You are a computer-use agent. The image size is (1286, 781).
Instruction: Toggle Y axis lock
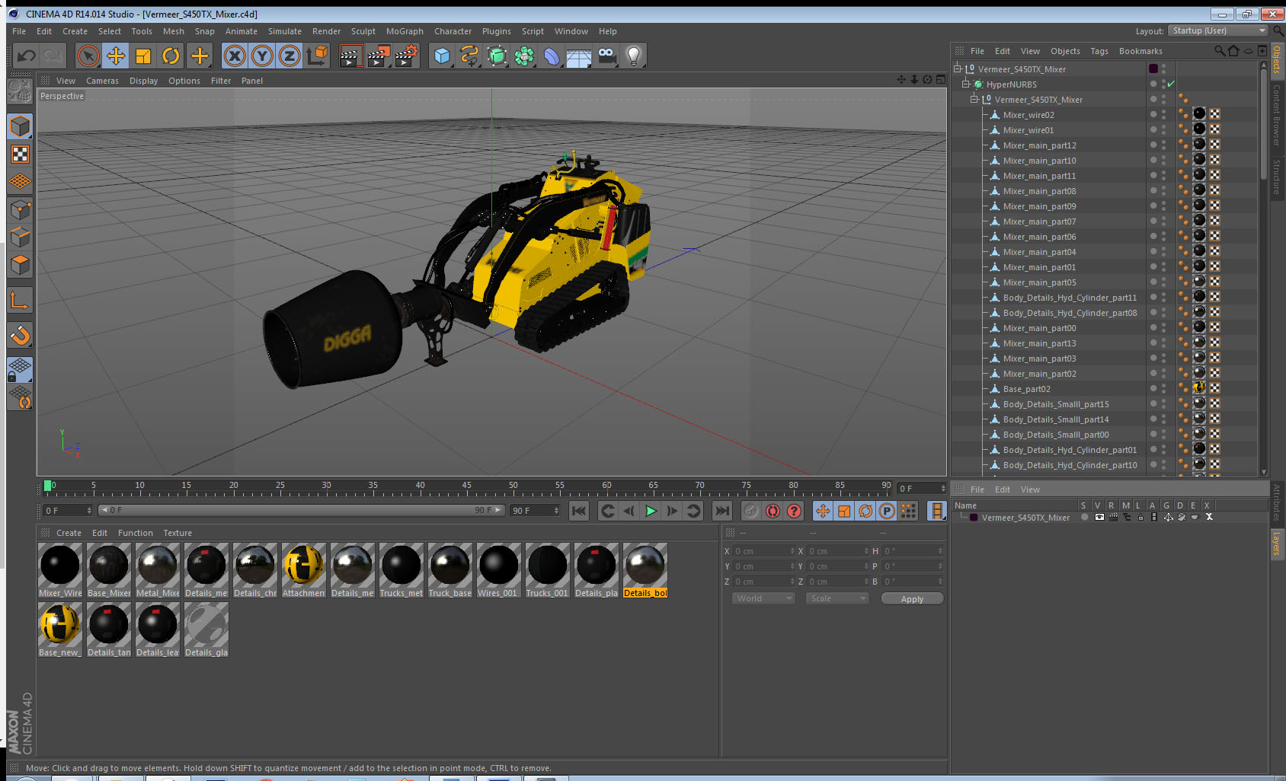[x=262, y=56]
